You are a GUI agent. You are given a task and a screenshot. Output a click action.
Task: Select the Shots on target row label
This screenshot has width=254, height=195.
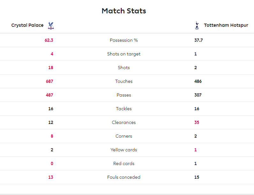coord(124,54)
